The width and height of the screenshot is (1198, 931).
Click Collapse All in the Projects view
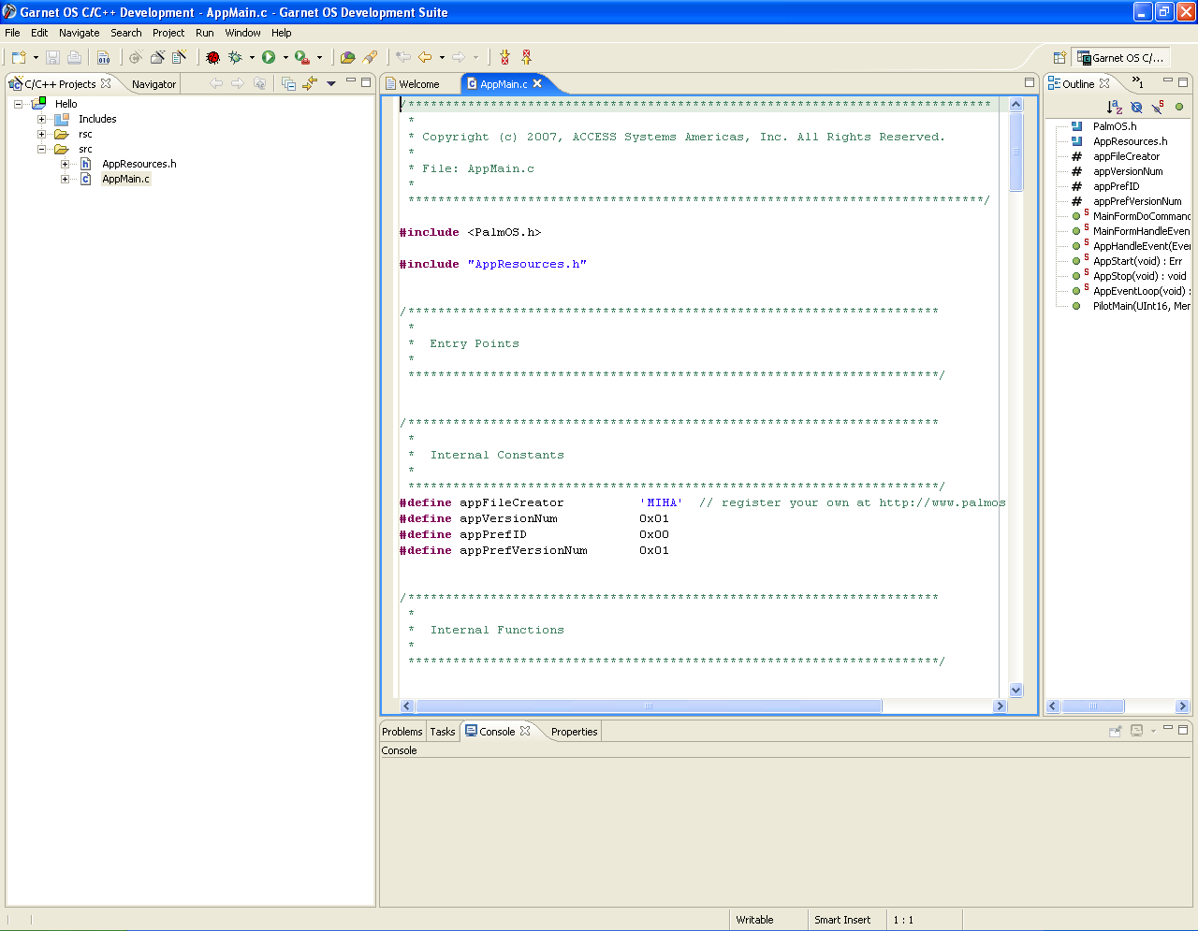click(288, 83)
